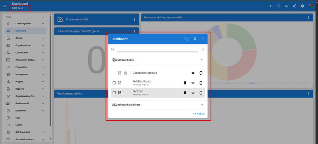Expand I miei segnalibri in sidebar
Screen dimensions: 318x144
pos(43,24)
